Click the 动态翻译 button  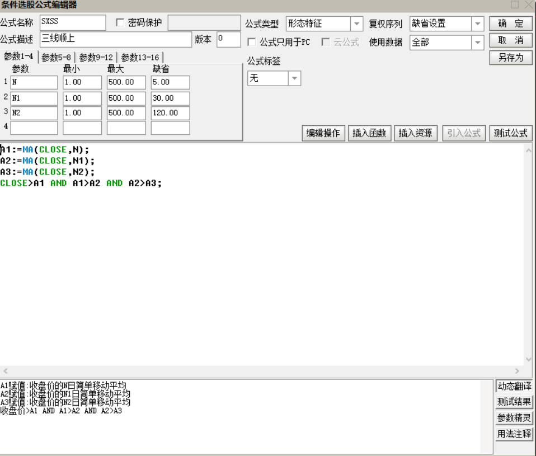(514, 386)
